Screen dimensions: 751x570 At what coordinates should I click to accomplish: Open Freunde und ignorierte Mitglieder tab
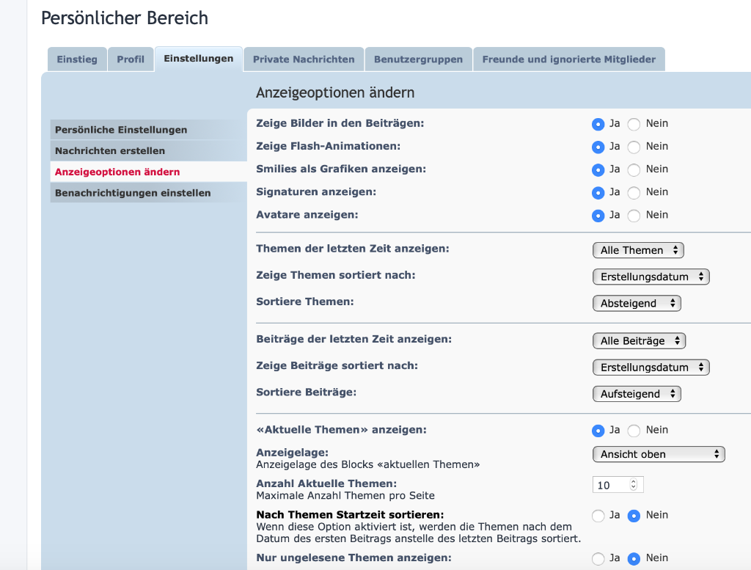point(568,59)
